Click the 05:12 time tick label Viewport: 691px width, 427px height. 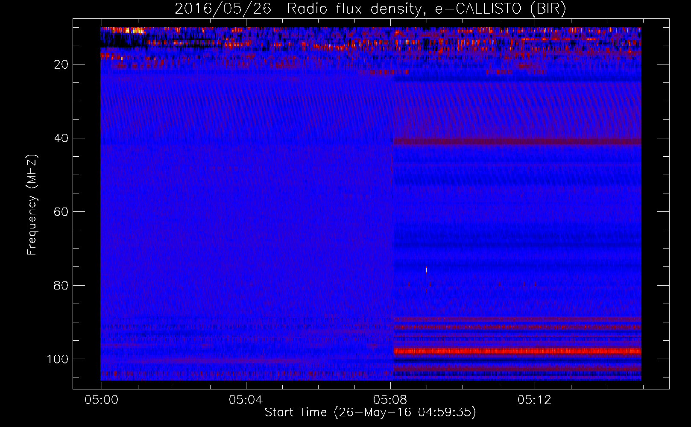tap(535, 400)
